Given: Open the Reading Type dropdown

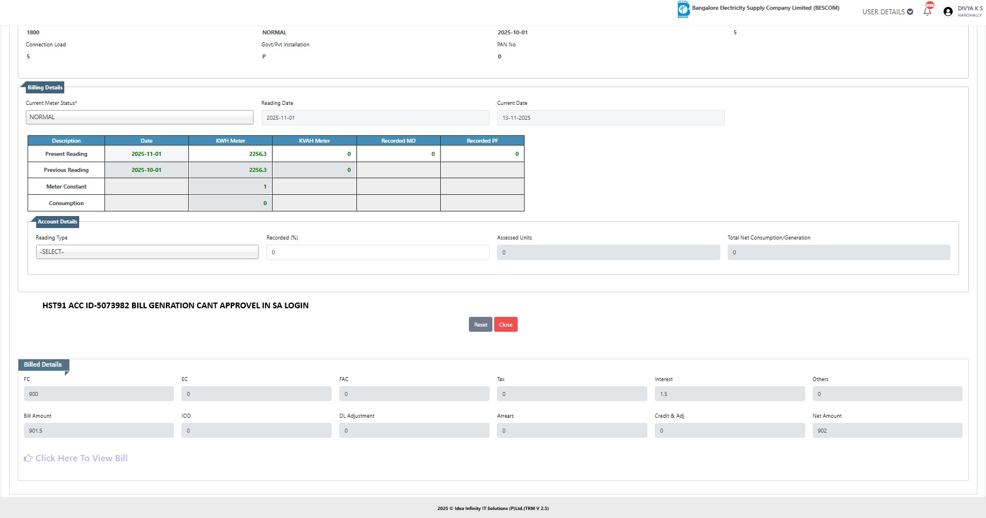Looking at the screenshot, I should click(x=147, y=252).
